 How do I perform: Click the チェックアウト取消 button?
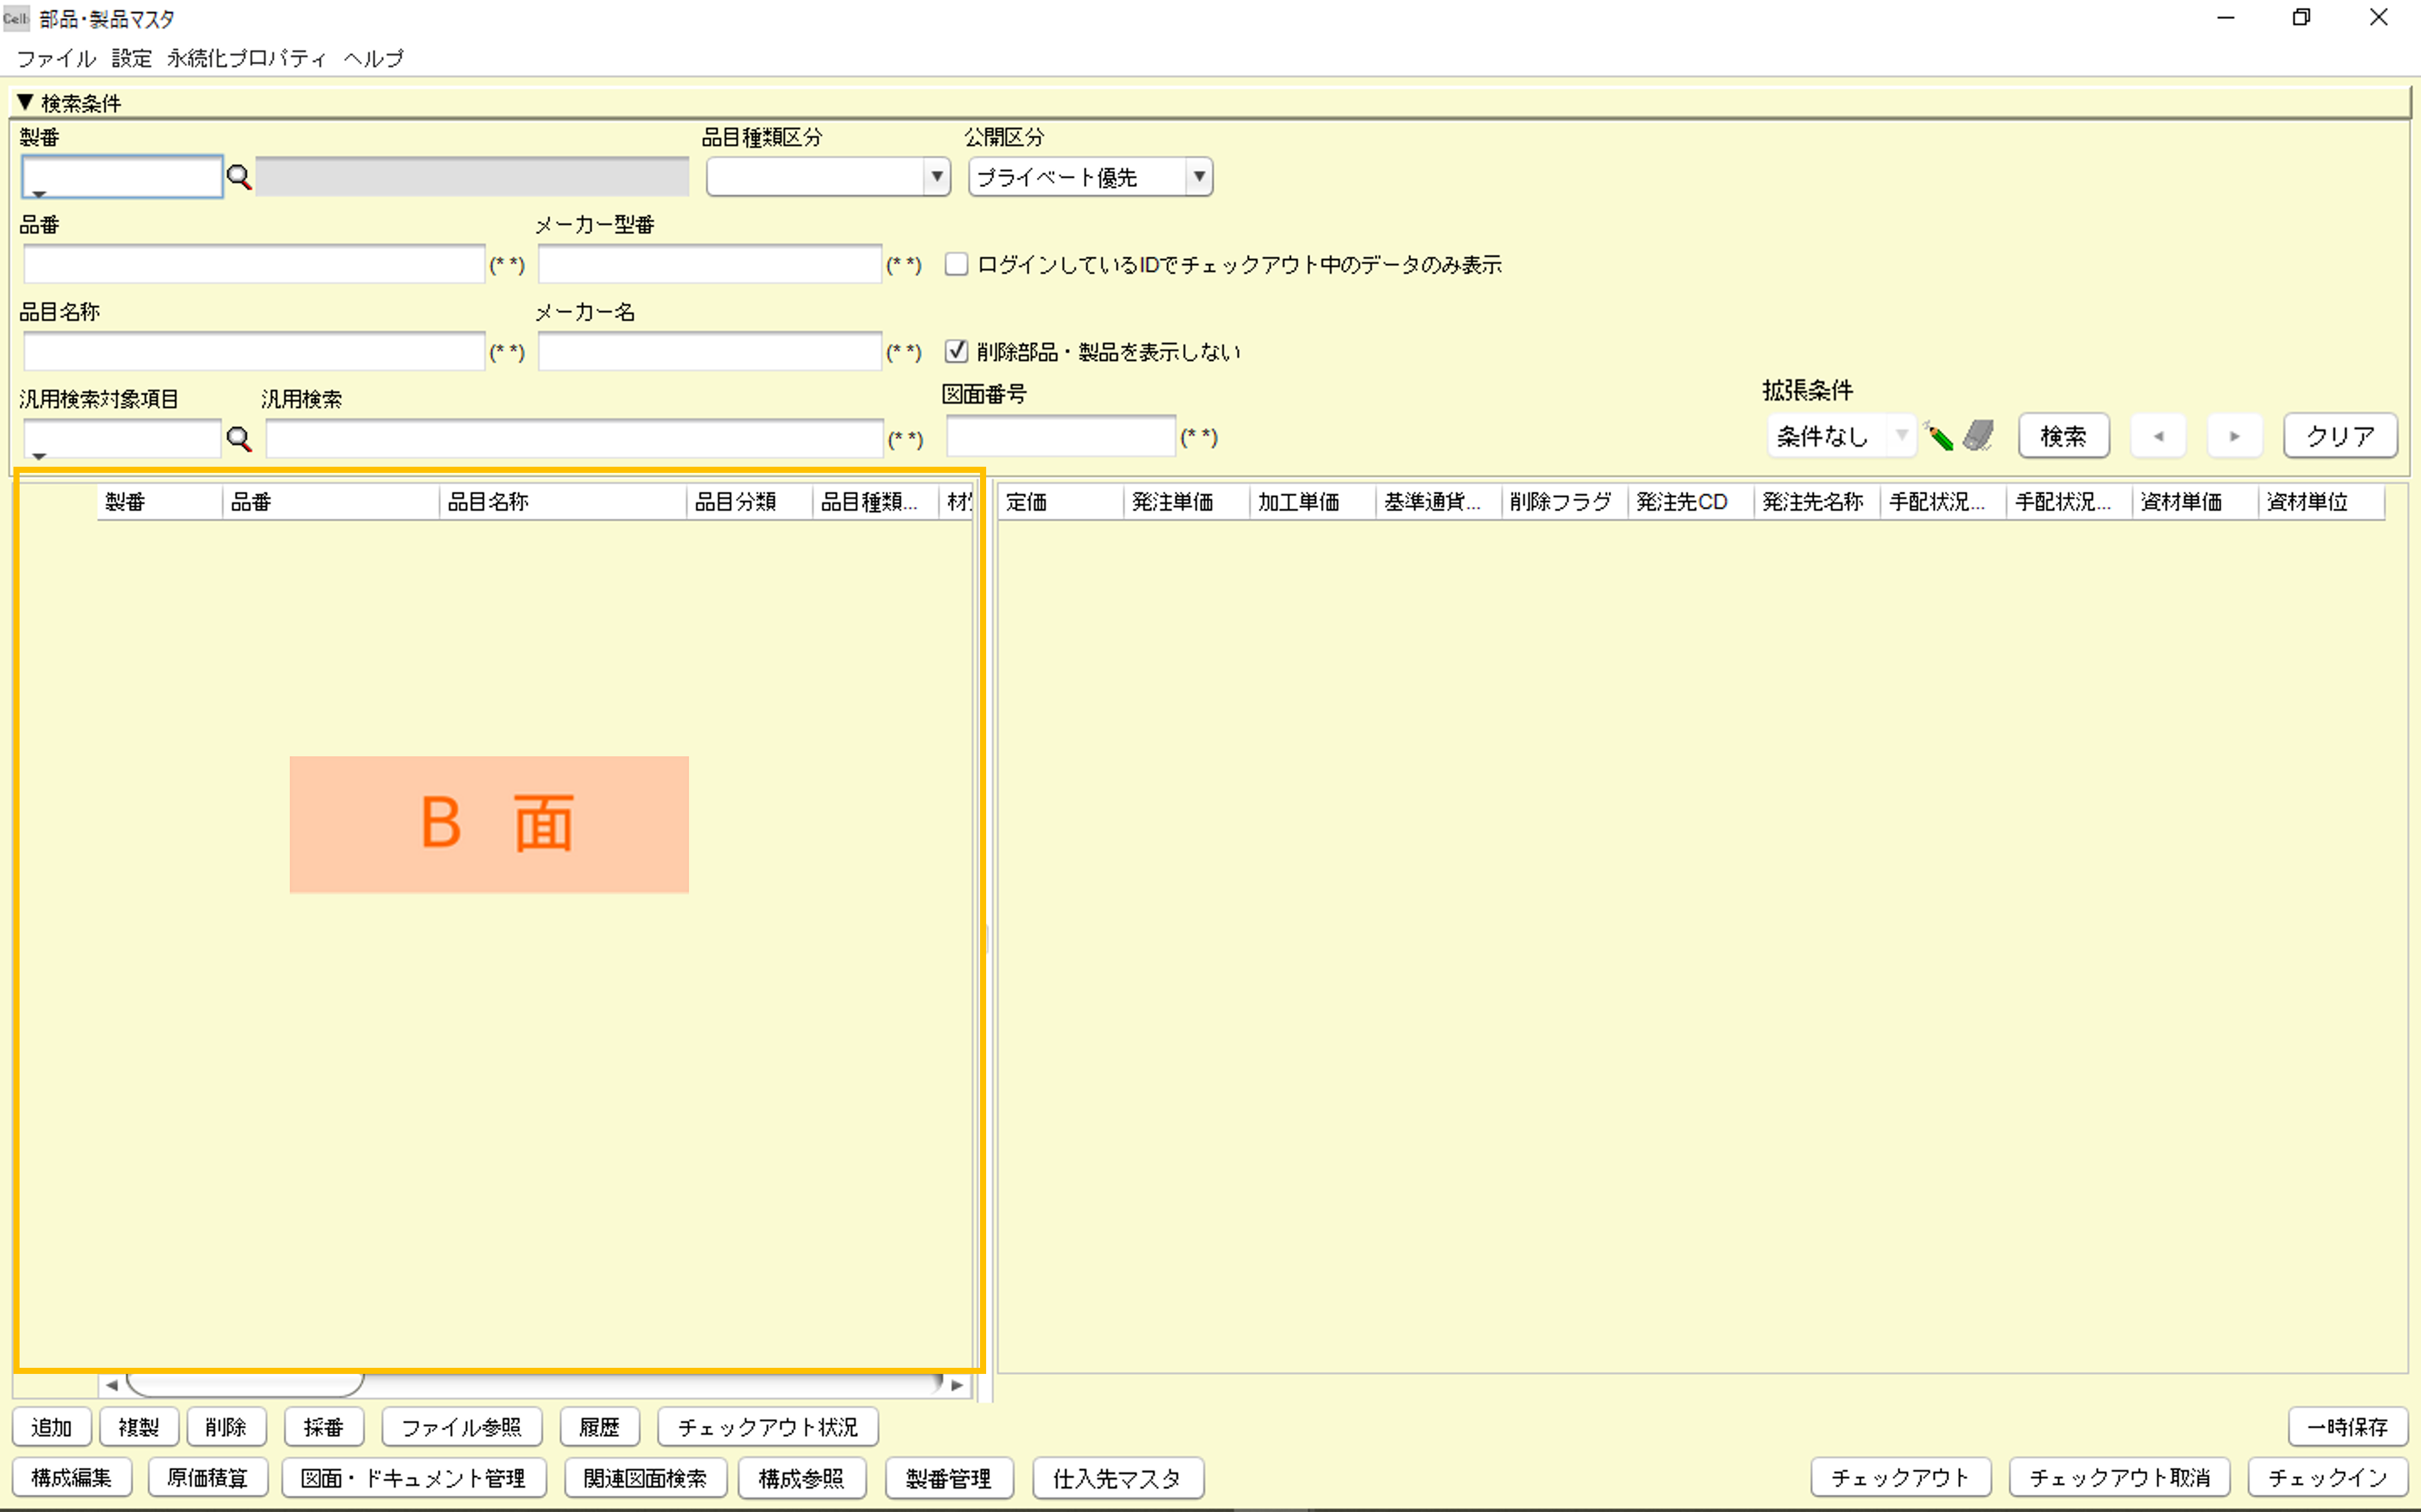coord(2120,1478)
